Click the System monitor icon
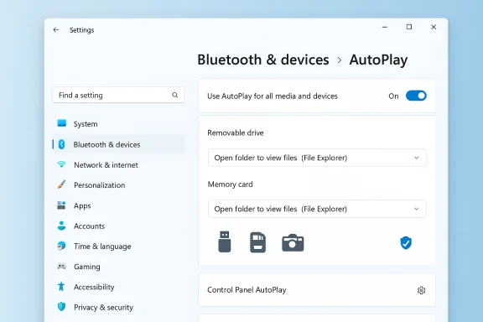Image resolution: width=483 pixels, height=322 pixels. [61, 123]
